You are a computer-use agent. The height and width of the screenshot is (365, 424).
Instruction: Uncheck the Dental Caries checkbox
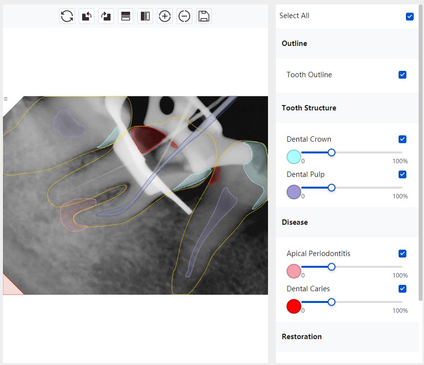point(402,289)
